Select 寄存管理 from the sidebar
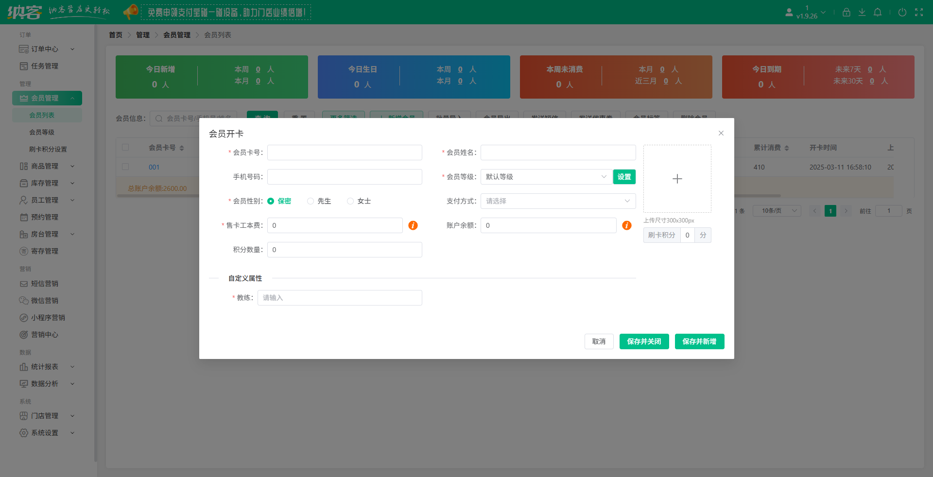This screenshot has width=933, height=477. [x=44, y=251]
